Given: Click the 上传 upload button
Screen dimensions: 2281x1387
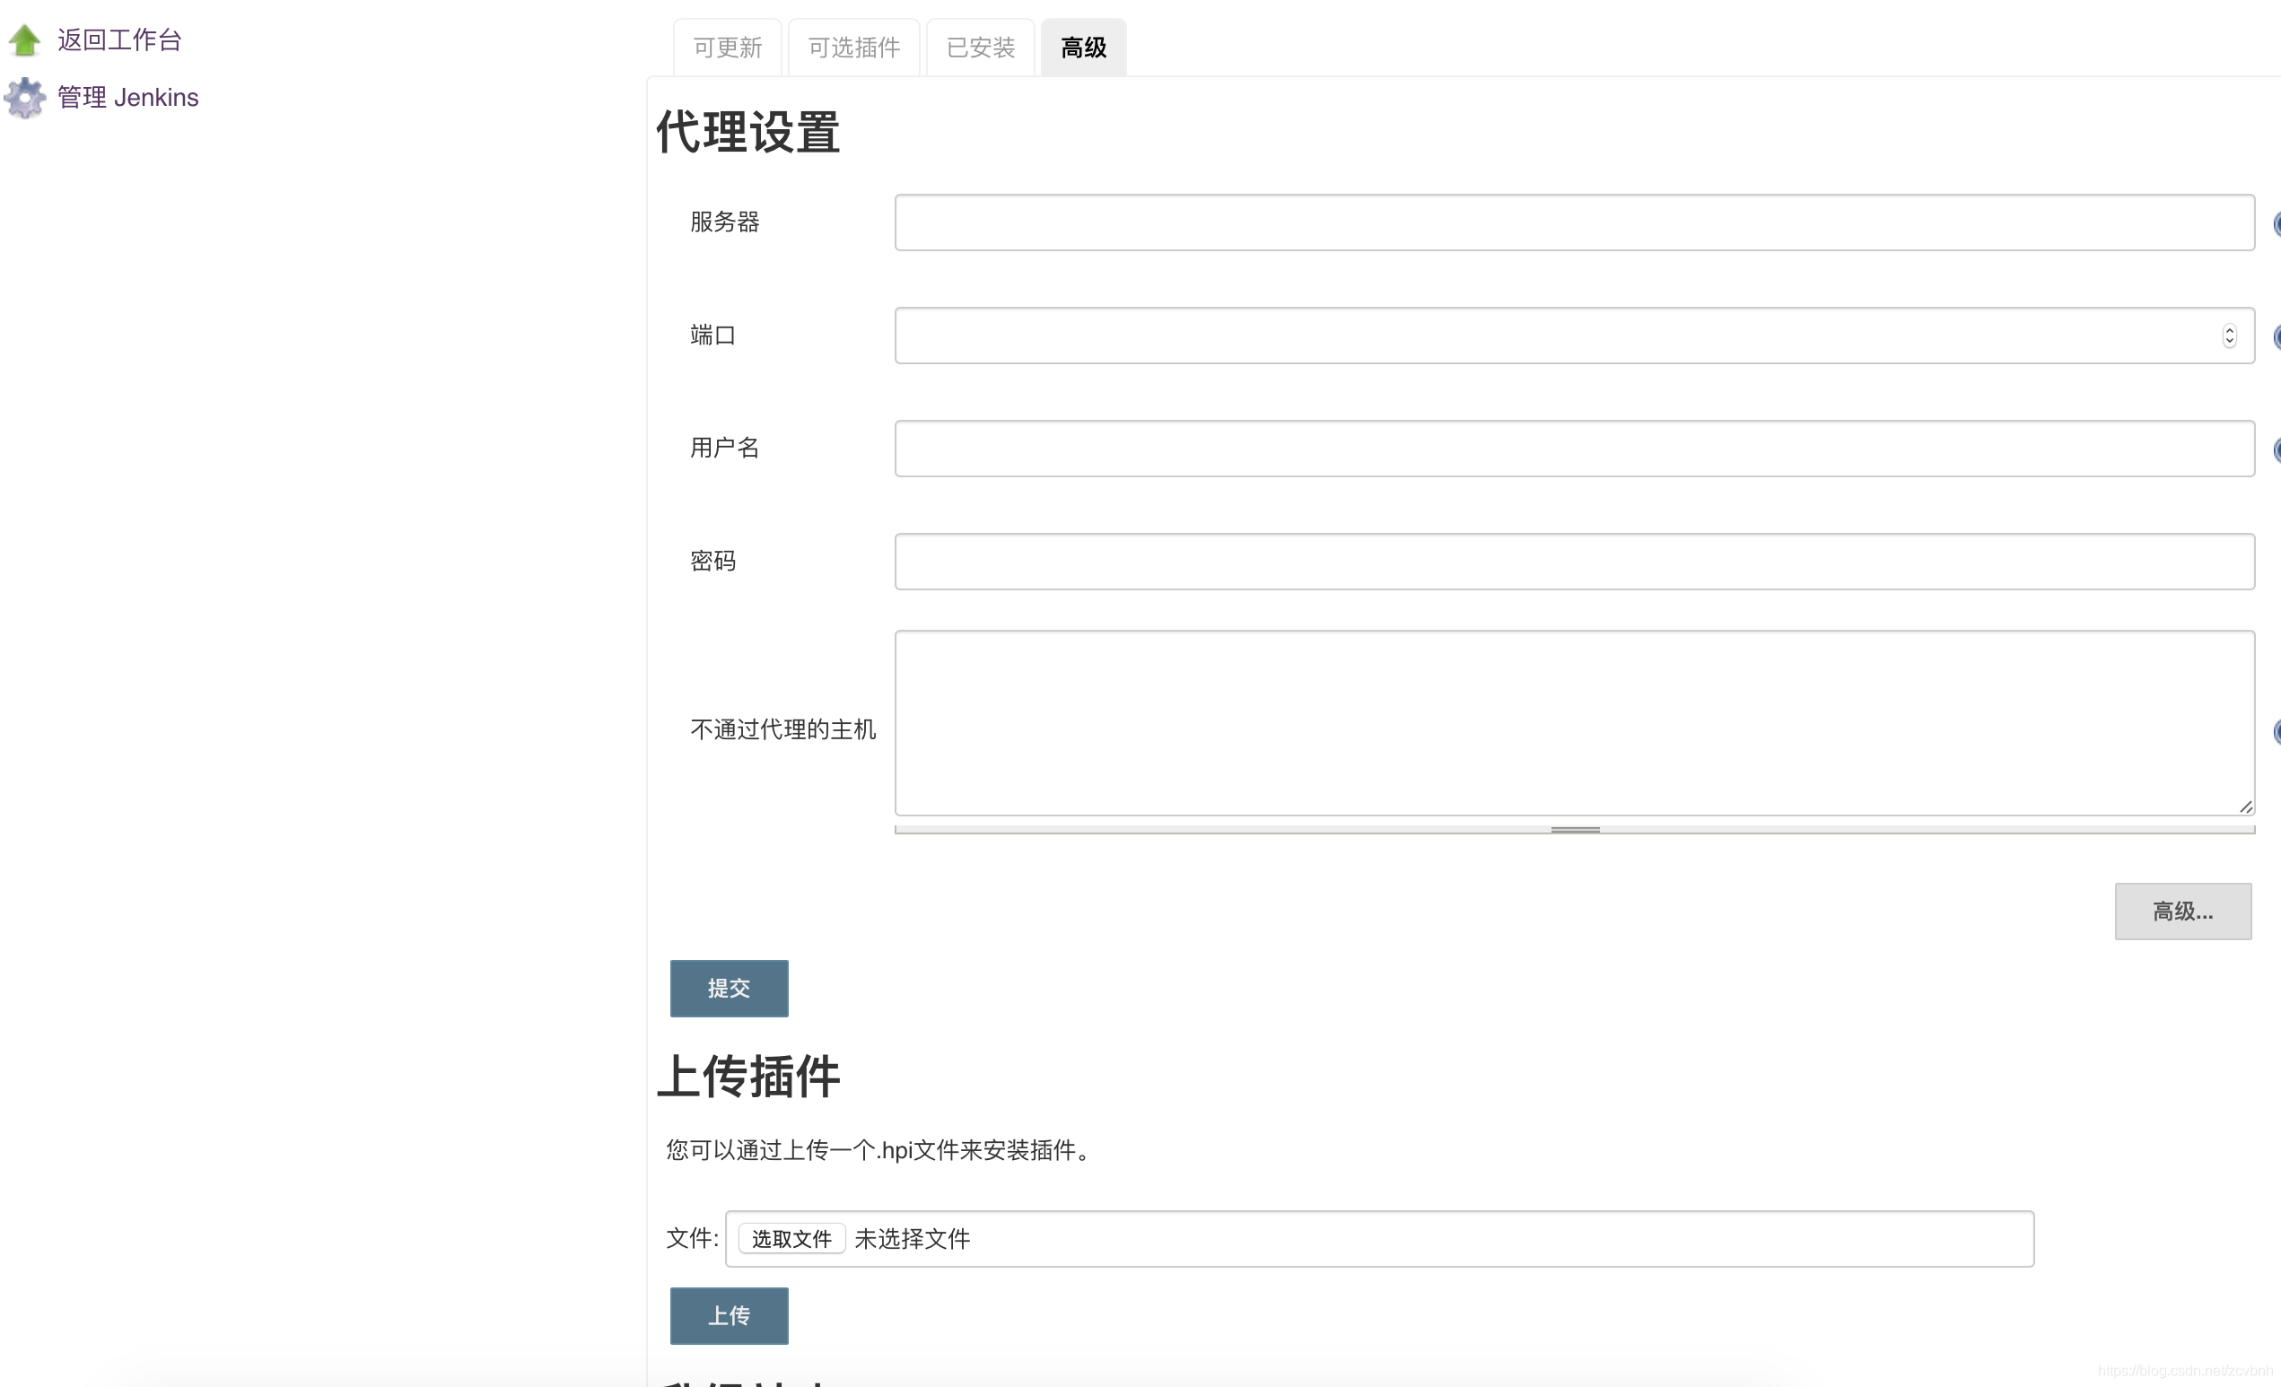Looking at the screenshot, I should (729, 1316).
